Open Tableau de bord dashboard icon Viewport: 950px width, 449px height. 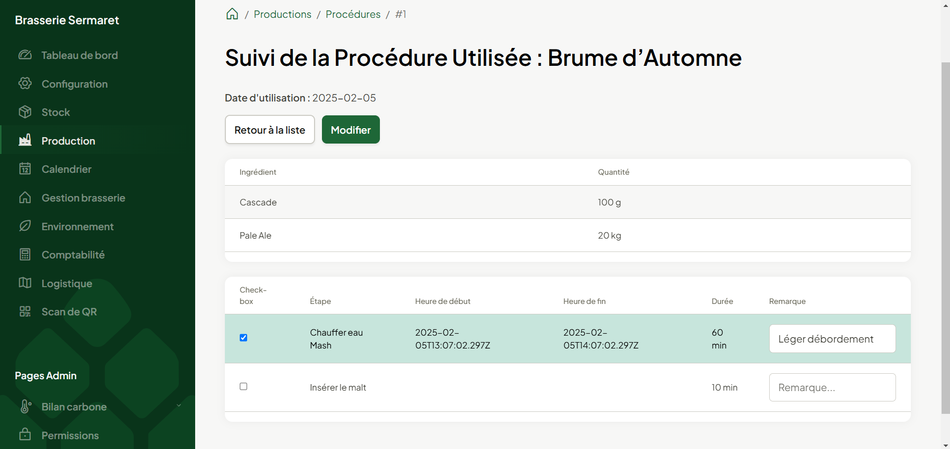25,55
